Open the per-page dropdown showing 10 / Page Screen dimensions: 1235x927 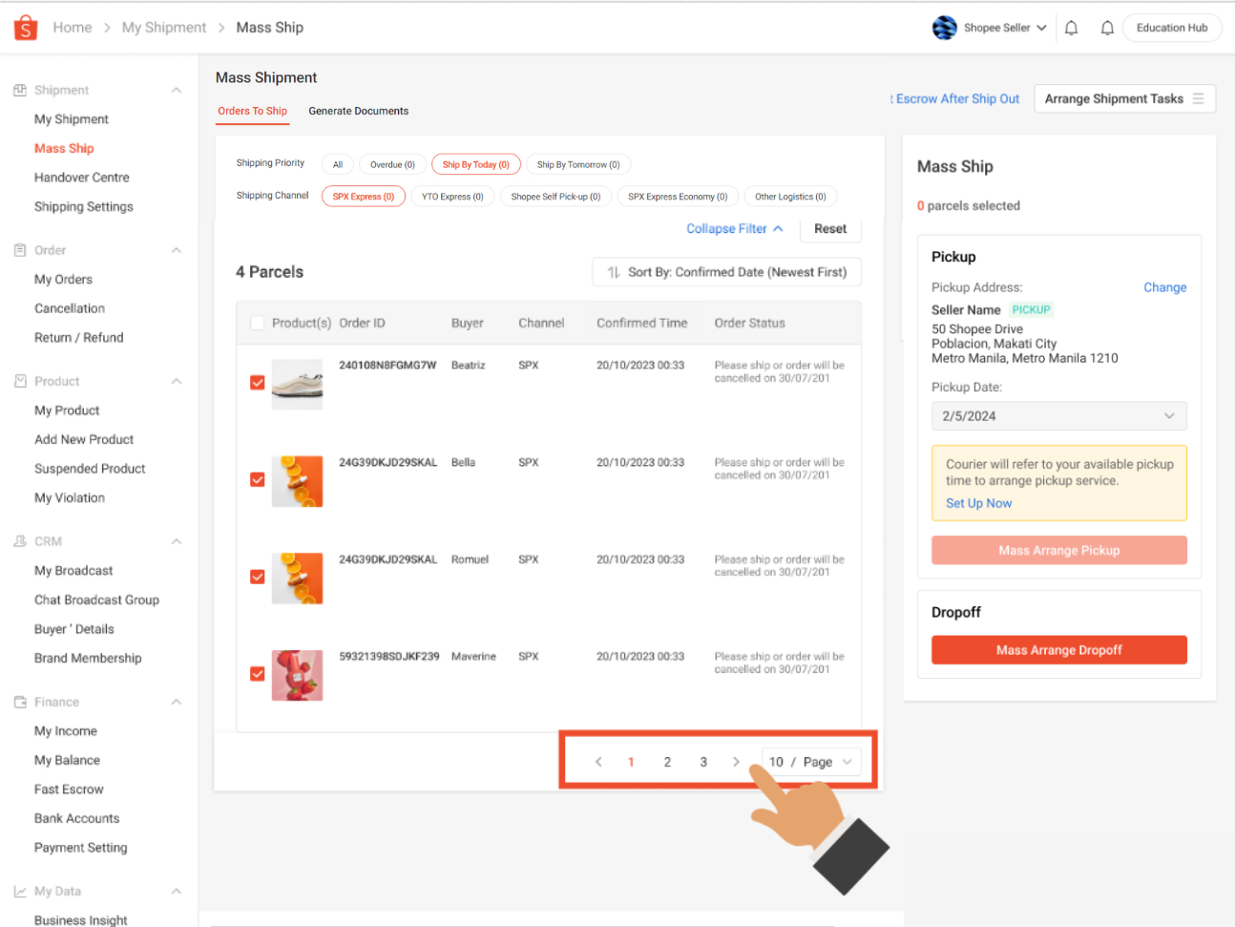[x=810, y=762]
